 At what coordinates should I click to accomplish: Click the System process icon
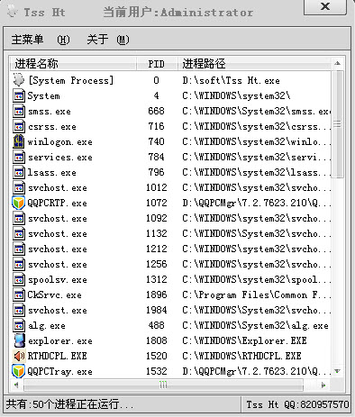(19, 95)
